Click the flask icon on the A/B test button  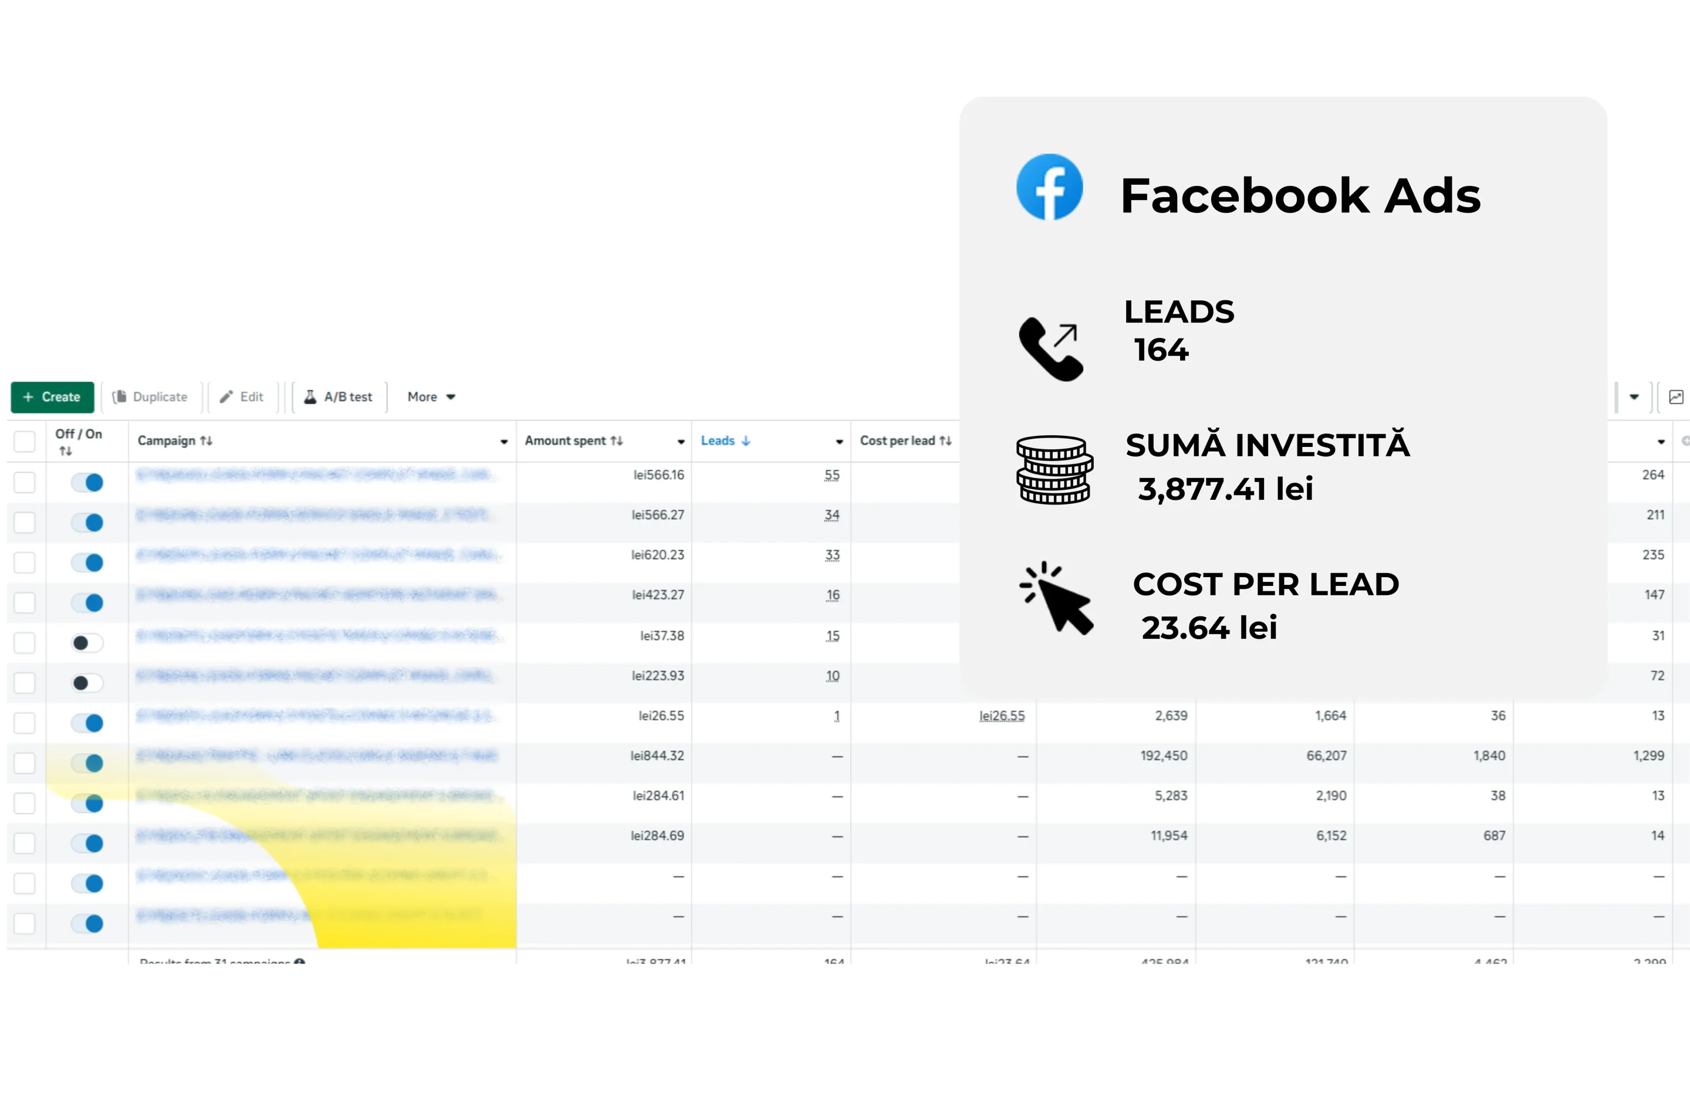311,396
